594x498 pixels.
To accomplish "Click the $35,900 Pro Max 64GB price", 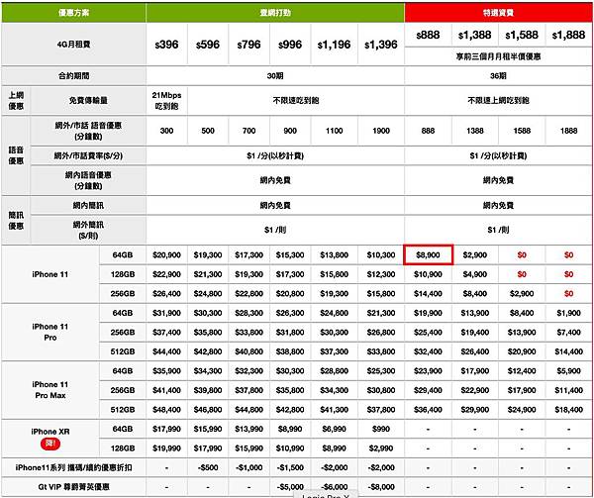I will tap(166, 370).
